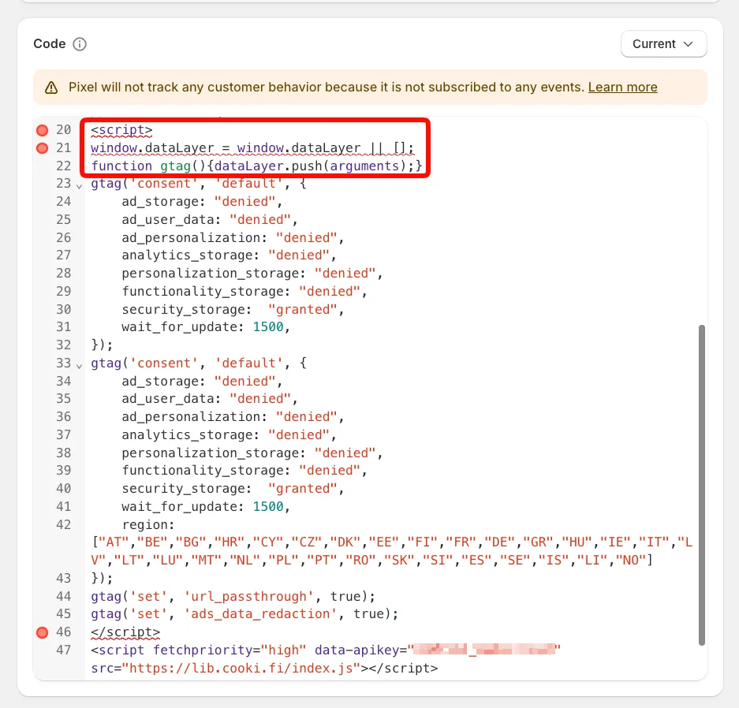Click 'wait_for_update: 1500' on line 41
The height and width of the screenshot is (708, 739).
206,507
